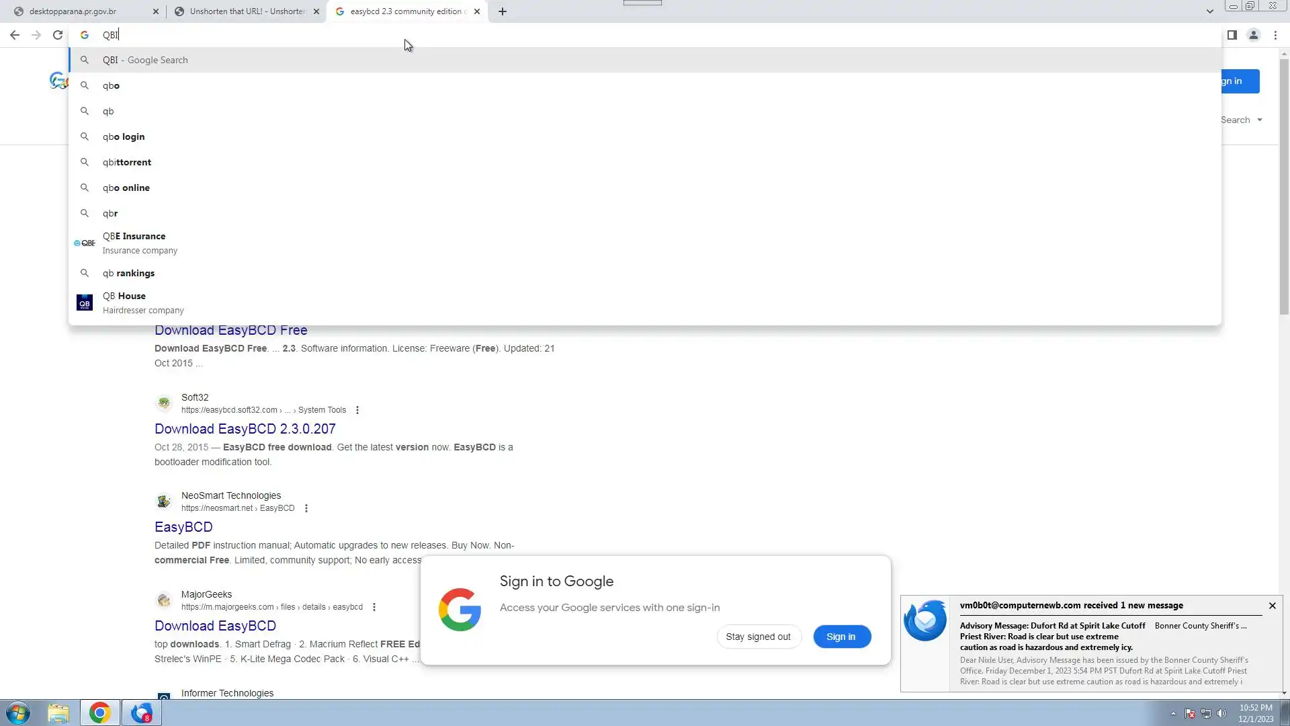Open more options for Soft32 result
This screenshot has width=1290, height=726.
[357, 410]
